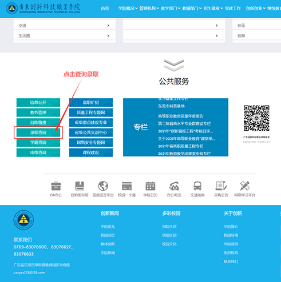The height and width of the screenshot is (282, 281).
Task: Expand the 学院概况 dropdown menu
Action: (128, 9)
